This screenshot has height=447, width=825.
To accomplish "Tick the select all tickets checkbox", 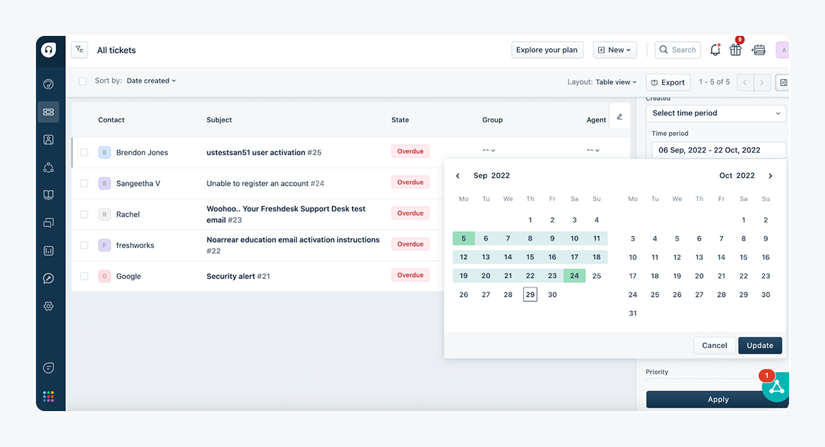I will (82, 81).
